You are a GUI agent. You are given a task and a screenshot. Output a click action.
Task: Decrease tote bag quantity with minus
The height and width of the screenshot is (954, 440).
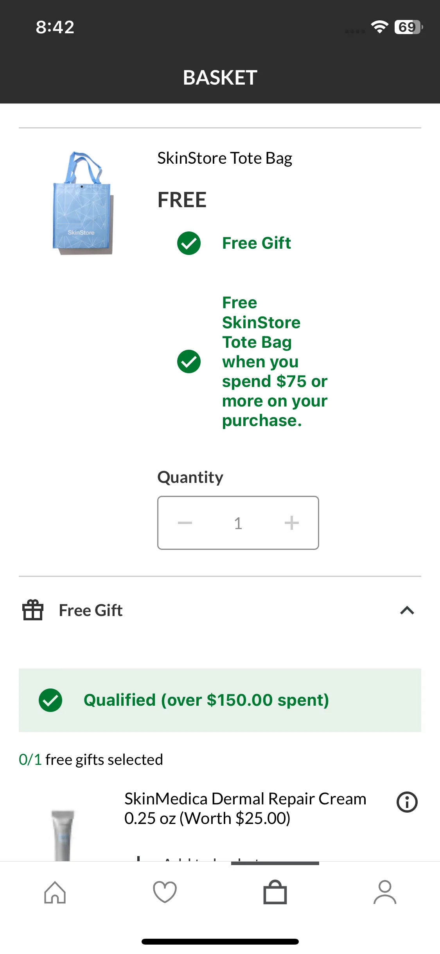click(x=185, y=523)
